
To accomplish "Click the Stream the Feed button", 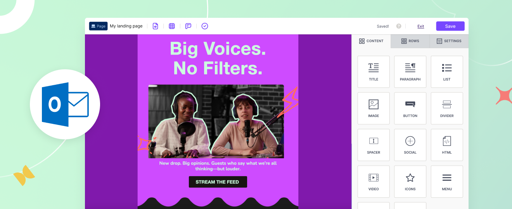I will click(x=218, y=182).
